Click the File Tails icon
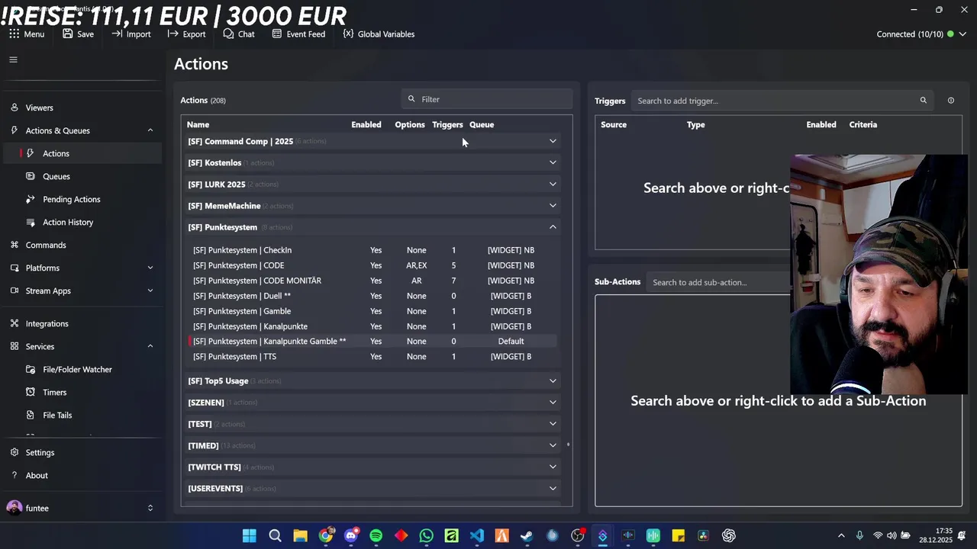 (x=31, y=415)
